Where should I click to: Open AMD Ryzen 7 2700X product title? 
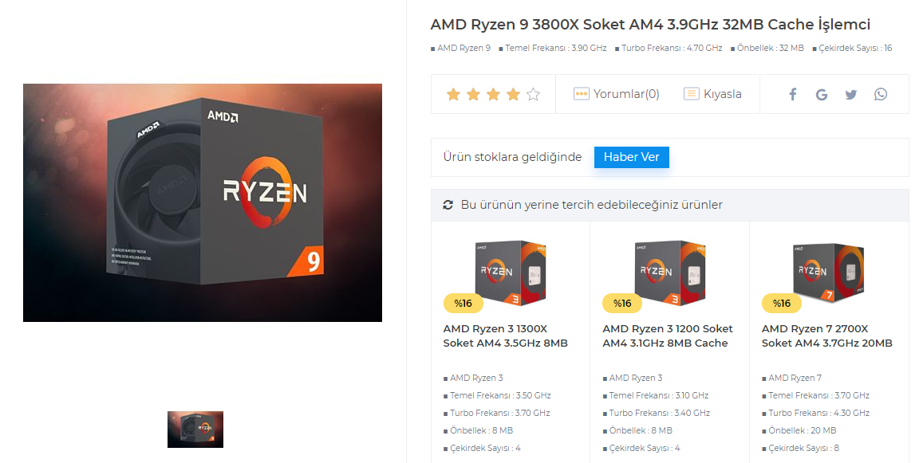tap(827, 336)
